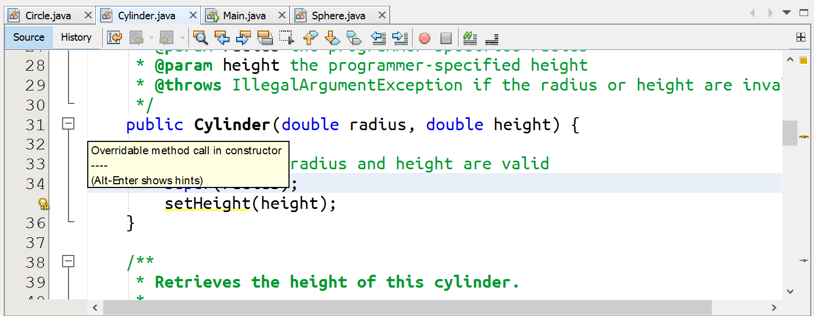
Task: Click the Comment lines icon
Action: coord(470,37)
